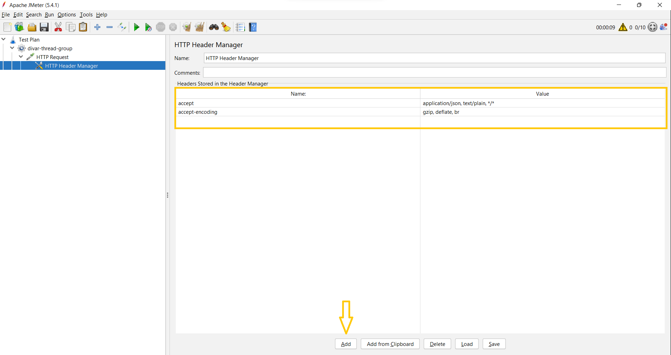This screenshot has height=355, width=671.
Task: Shut down the test threads
Action: tap(173, 27)
